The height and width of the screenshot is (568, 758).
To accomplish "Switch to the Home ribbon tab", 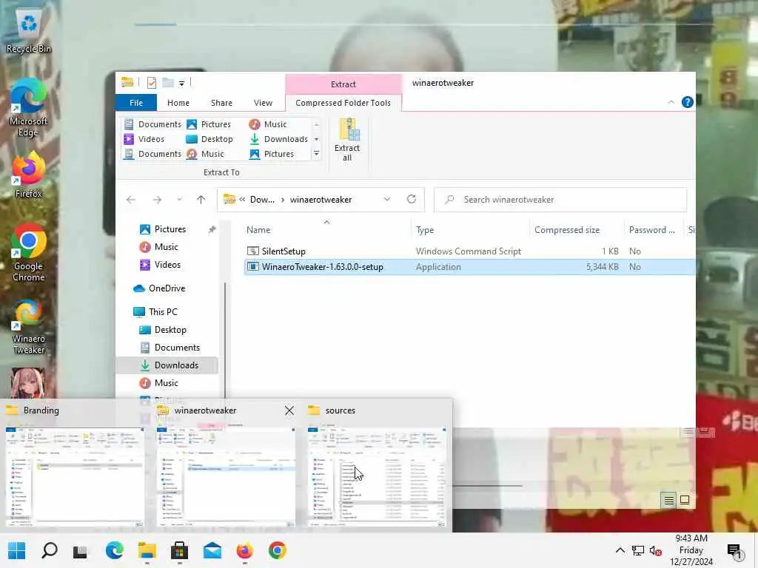I will [178, 103].
